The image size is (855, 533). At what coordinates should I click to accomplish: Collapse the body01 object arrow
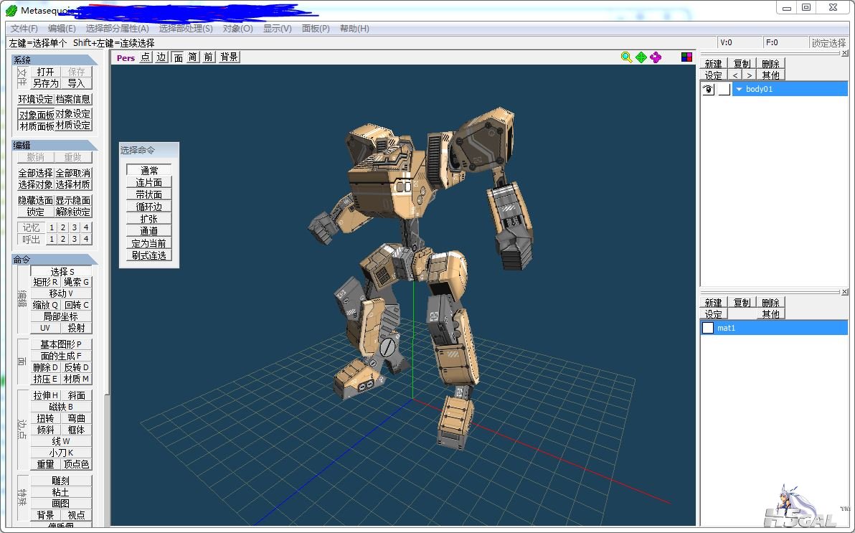click(x=740, y=89)
